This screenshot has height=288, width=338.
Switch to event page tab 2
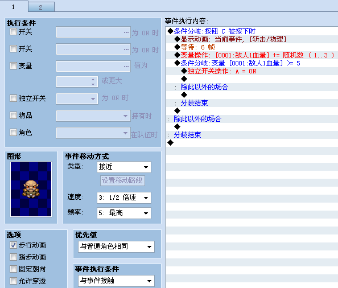point(41,7)
